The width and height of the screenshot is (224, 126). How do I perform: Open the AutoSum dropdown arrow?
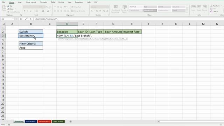coord(221,6)
